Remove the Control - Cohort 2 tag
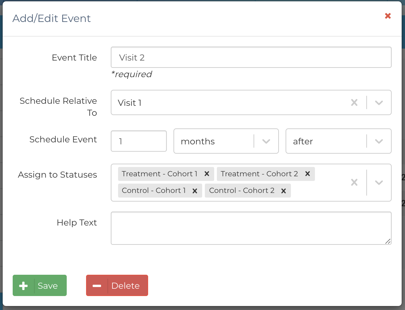Image resolution: width=405 pixels, height=310 pixels. point(284,191)
